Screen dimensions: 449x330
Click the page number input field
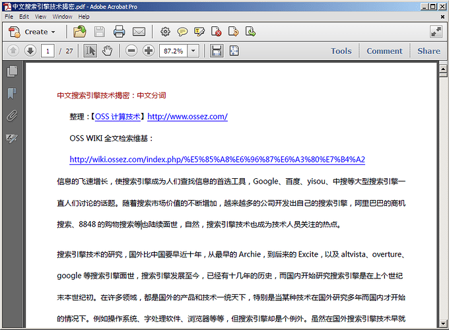48,51
